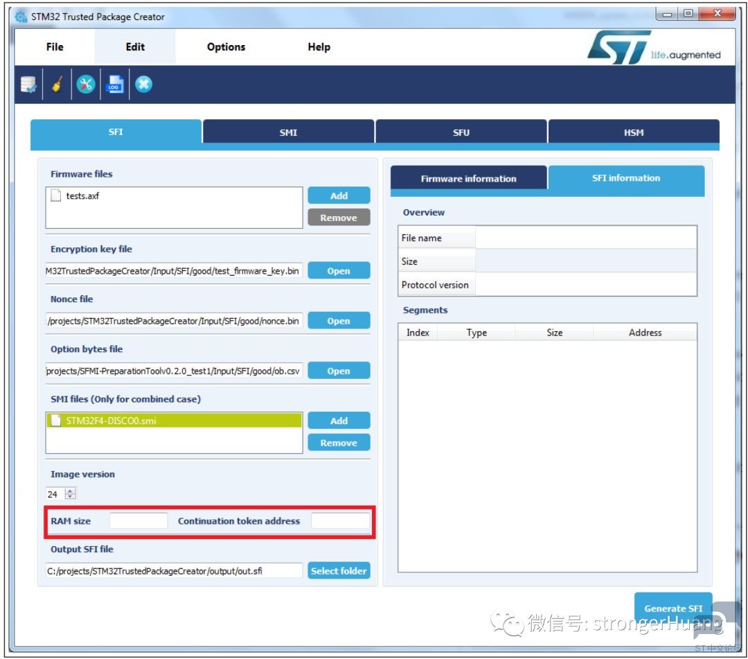The image size is (748, 659).
Task: Click the Image version number field
Action: pyautogui.click(x=55, y=494)
